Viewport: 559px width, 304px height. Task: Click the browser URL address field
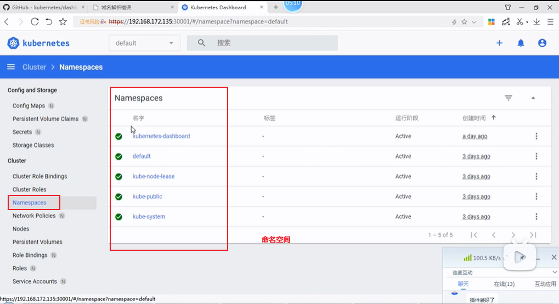[278, 22]
